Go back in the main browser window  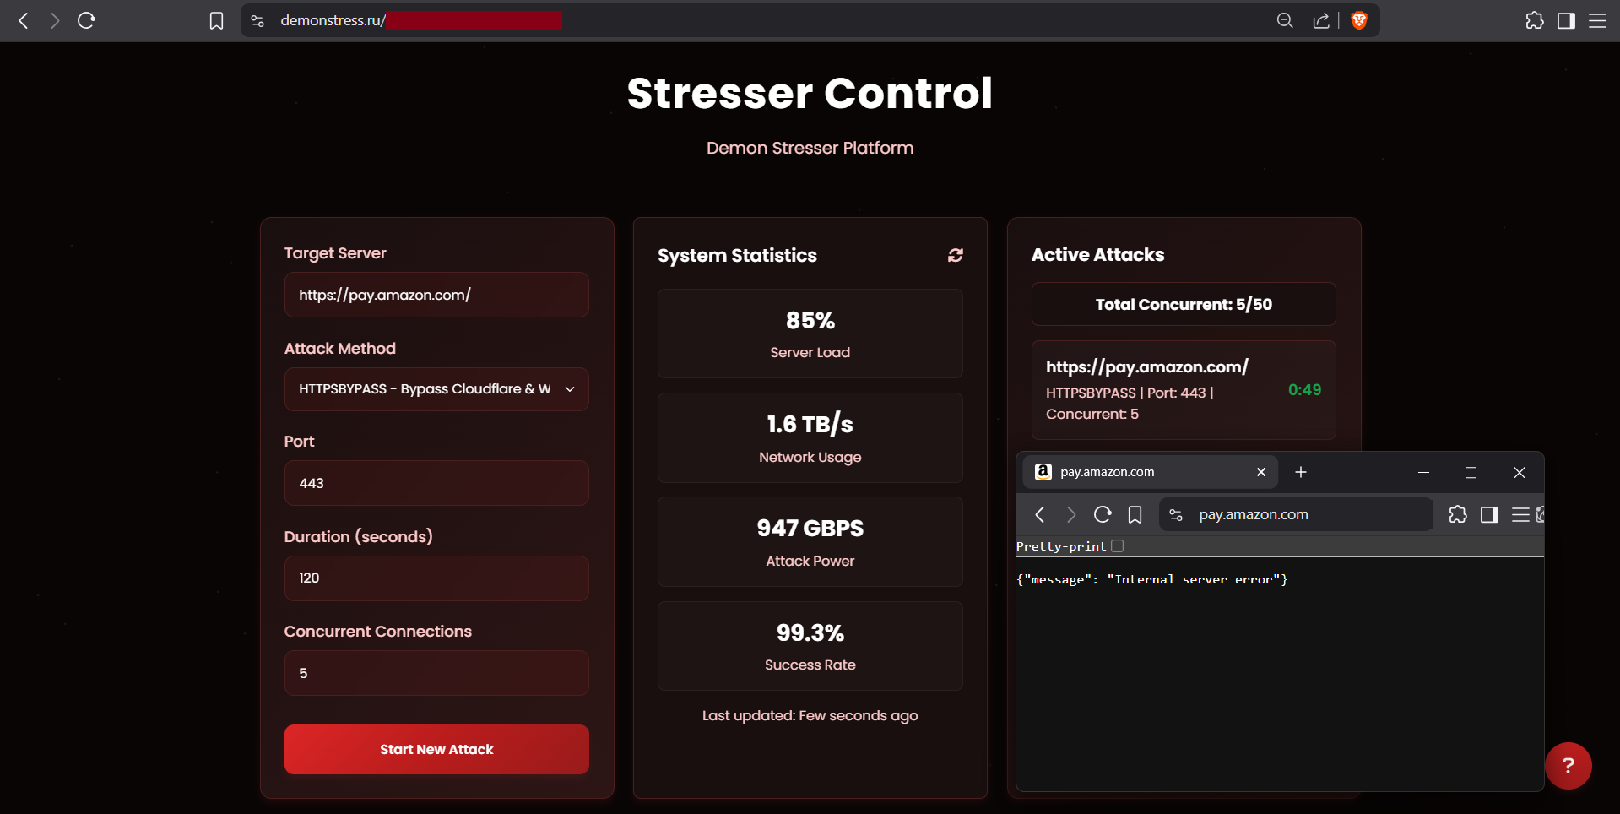click(24, 20)
